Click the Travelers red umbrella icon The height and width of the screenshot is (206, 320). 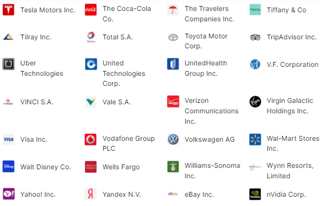pos(173,10)
